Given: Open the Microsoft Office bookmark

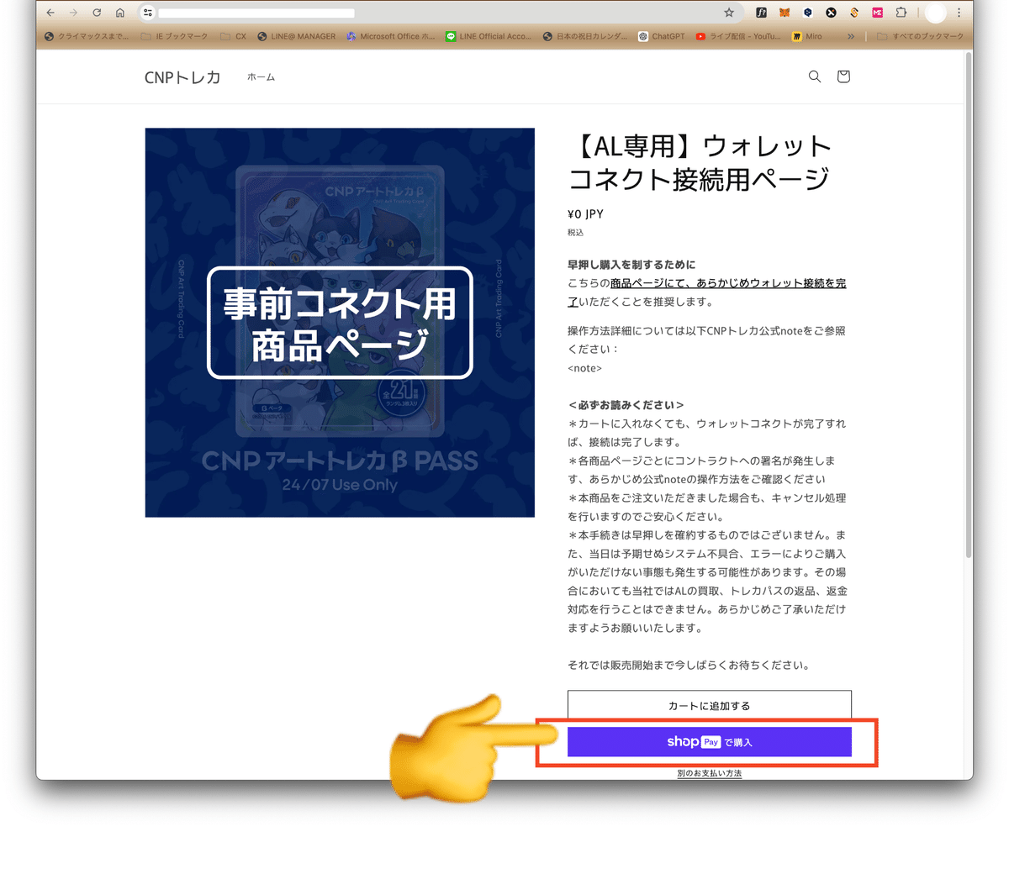Looking at the screenshot, I should coord(391,36).
